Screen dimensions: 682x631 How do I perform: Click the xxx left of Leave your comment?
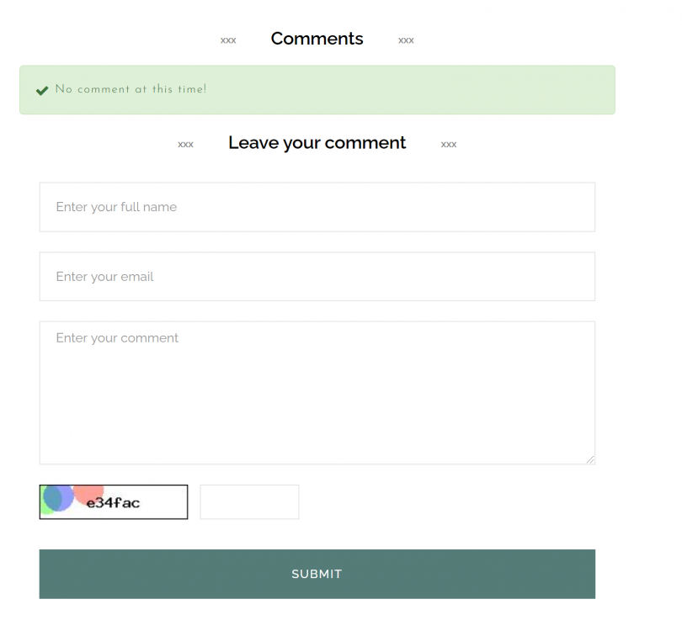click(185, 144)
